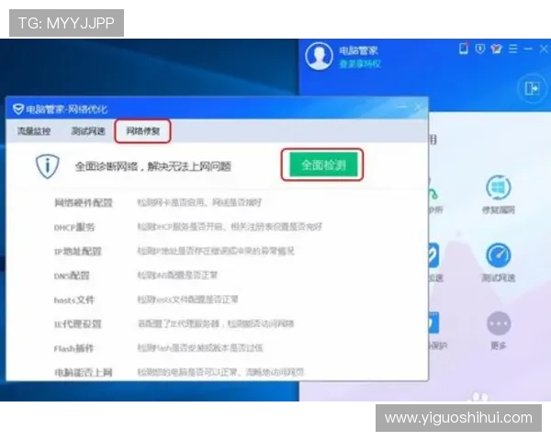Image resolution: width=551 pixels, height=441 pixels.
Task: Click the 更多 label under its icon
Action: [x=499, y=345]
